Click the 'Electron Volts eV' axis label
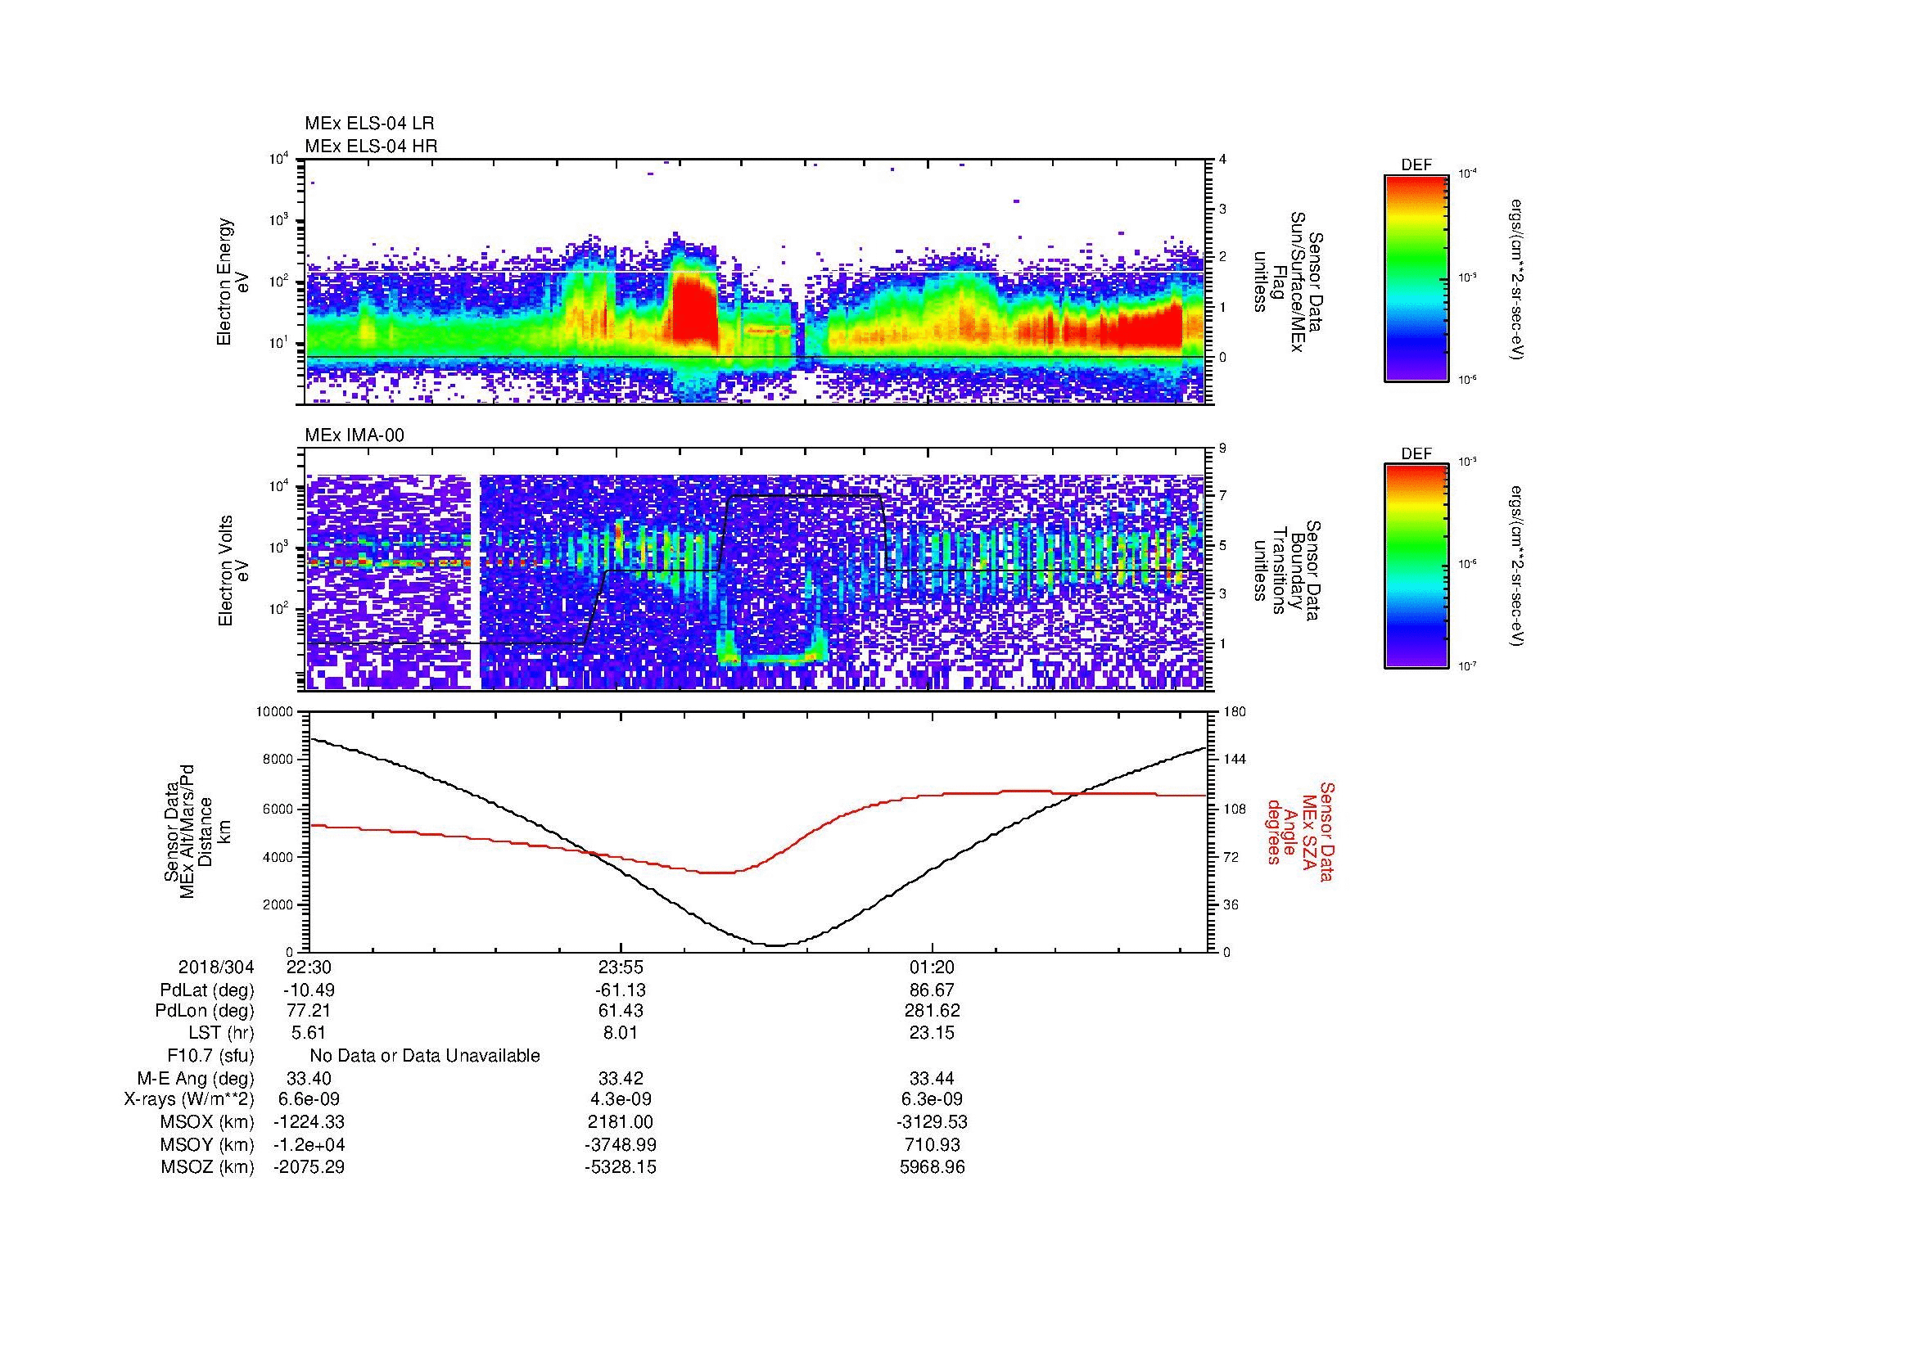Screen dimensions: 1915x1353 click(x=233, y=571)
